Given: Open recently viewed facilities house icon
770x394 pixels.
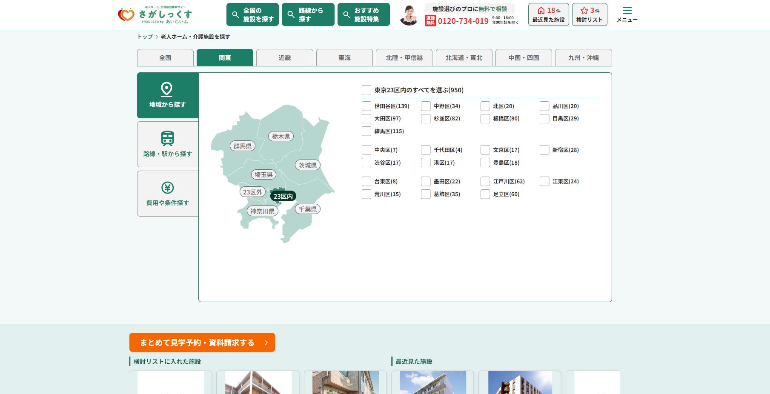Looking at the screenshot, I should coord(541,11).
